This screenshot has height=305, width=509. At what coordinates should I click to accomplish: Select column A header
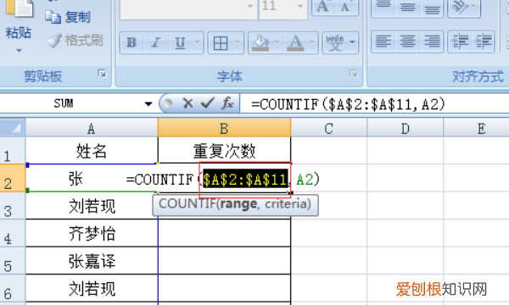(92, 128)
